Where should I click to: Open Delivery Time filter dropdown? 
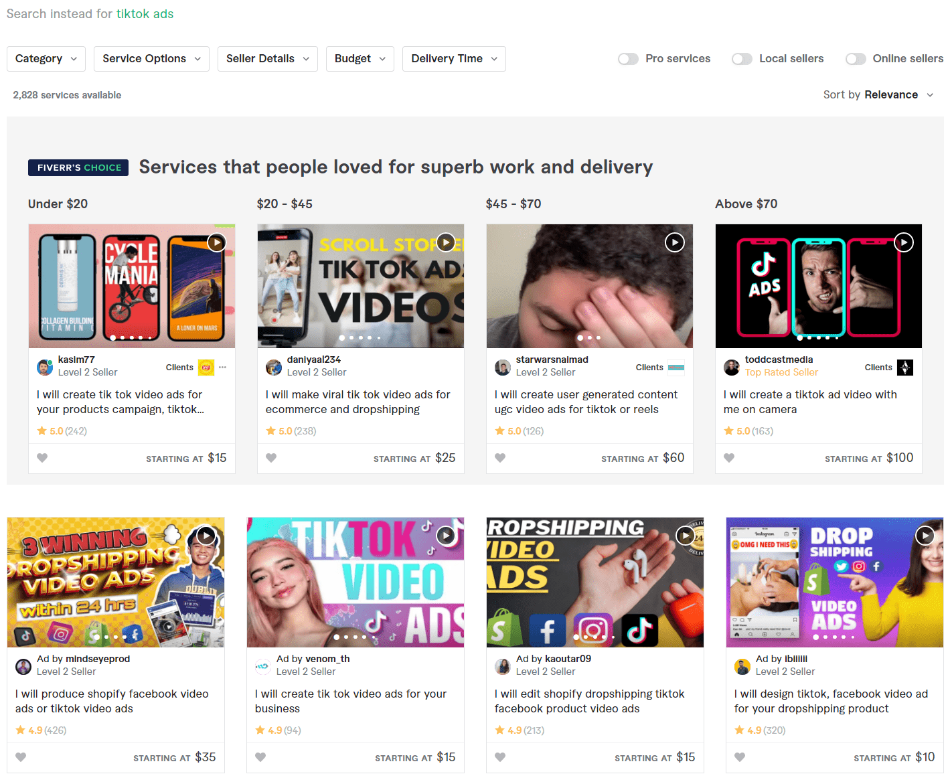tap(454, 59)
